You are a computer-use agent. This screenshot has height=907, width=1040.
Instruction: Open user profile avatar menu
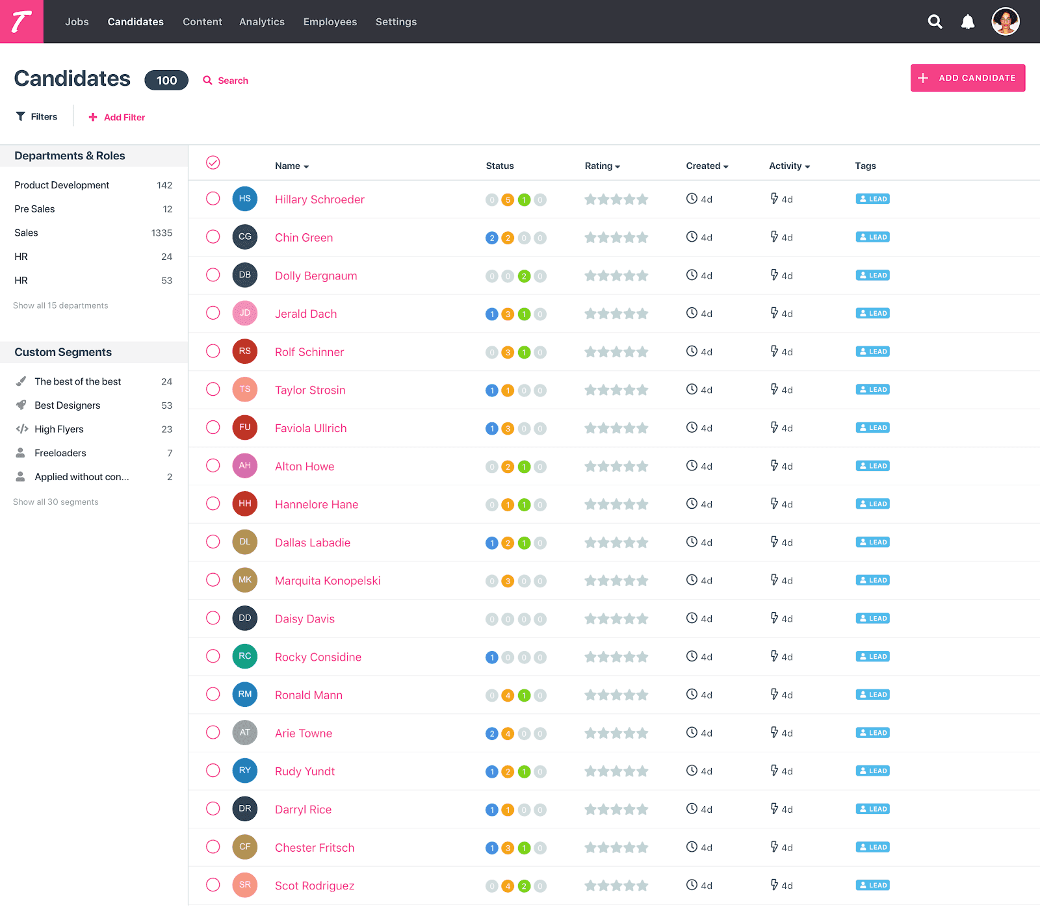tap(1005, 21)
